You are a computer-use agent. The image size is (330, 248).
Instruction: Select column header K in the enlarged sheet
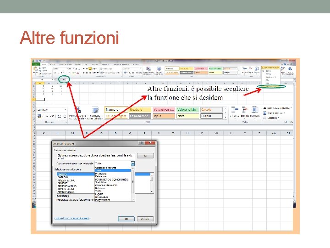pyautogui.click(x=44, y=133)
